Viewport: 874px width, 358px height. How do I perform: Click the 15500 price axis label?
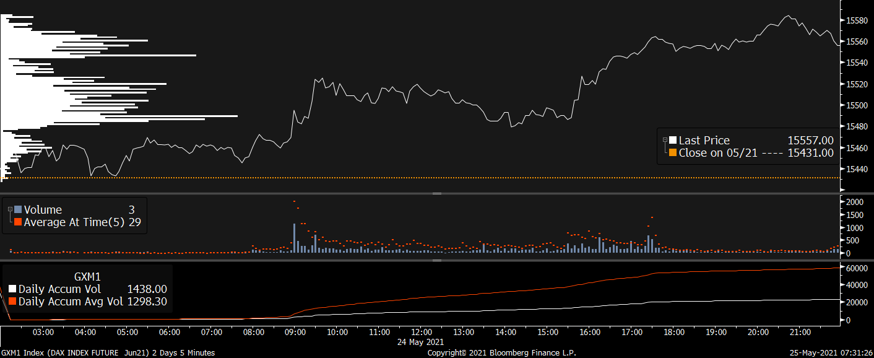pos(857,105)
